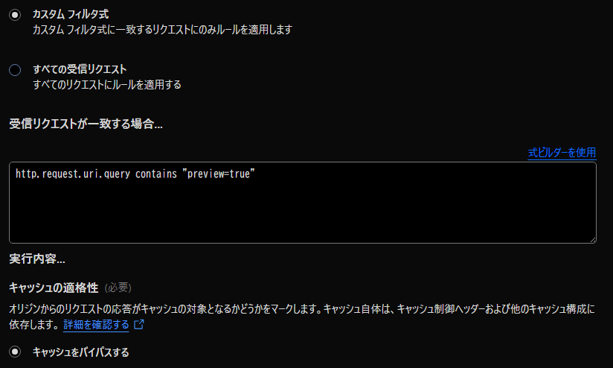
Task: Click the http.request.uri.query text in the expression
Action: click(72, 174)
